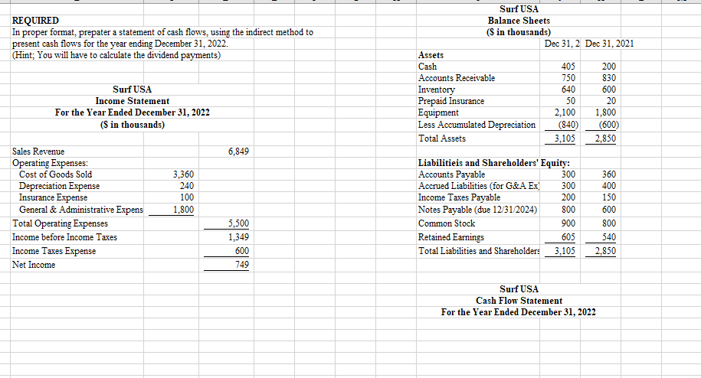Select the 900 common stock value
Viewport: 701px width, 378px height.
568,224
